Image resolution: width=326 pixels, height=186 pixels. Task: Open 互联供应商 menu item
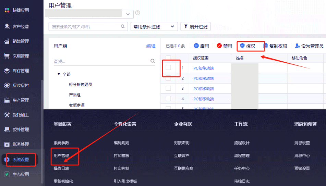184,168
